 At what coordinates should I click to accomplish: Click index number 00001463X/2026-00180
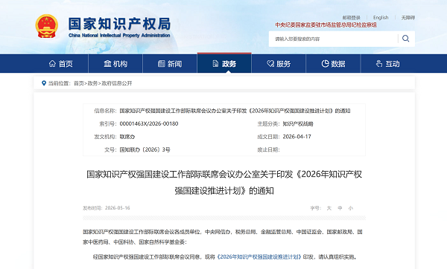[x=149, y=123]
